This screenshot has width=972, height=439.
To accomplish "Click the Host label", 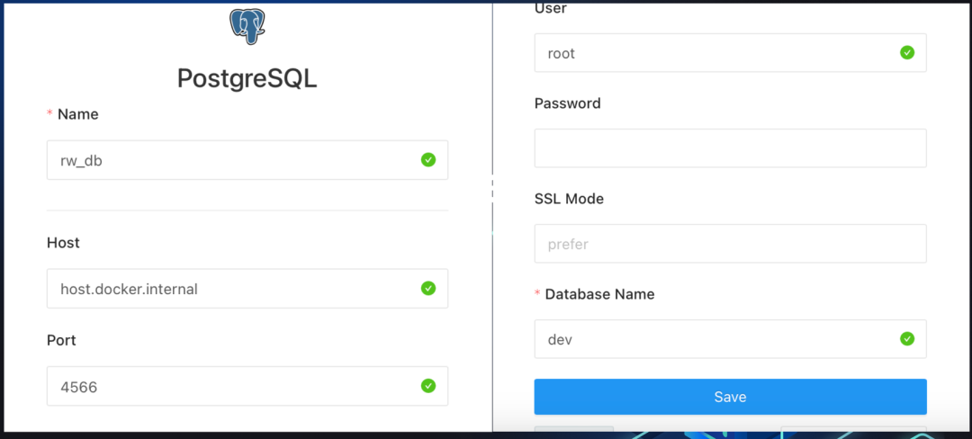I will click(x=63, y=243).
